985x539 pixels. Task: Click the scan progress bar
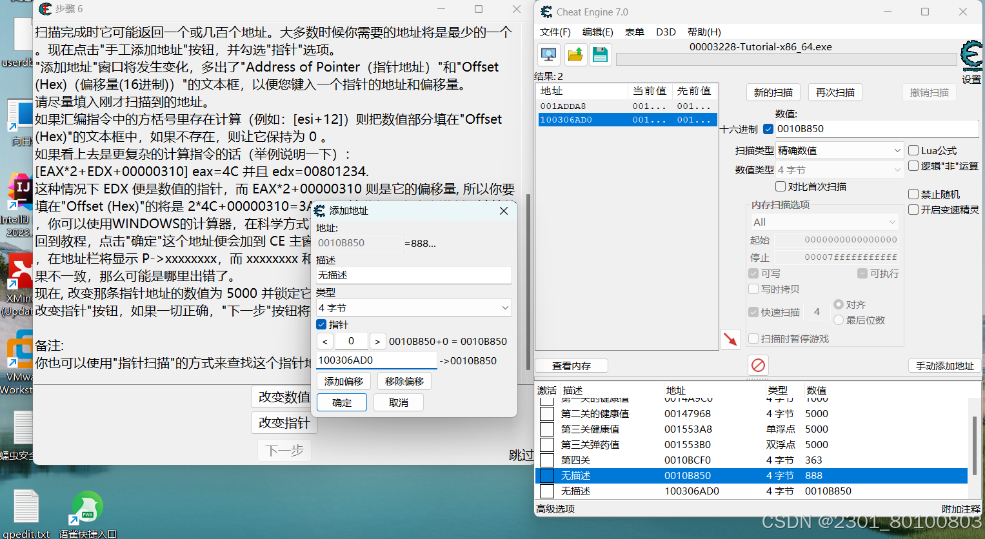coord(786,59)
